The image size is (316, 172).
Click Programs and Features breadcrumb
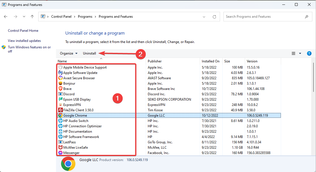click(x=116, y=17)
